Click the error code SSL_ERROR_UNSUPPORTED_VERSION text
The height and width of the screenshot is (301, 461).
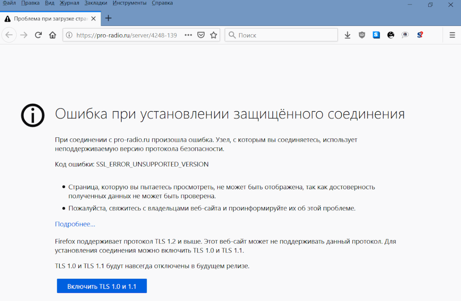[x=152, y=164]
